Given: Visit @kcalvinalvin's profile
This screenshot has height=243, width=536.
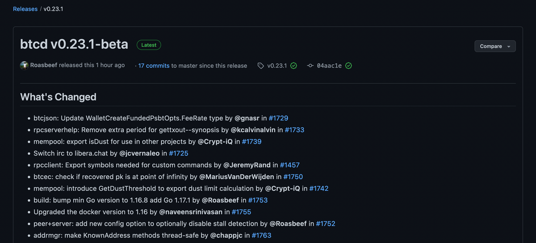Looking at the screenshot, I should click(x=253, y=130).
